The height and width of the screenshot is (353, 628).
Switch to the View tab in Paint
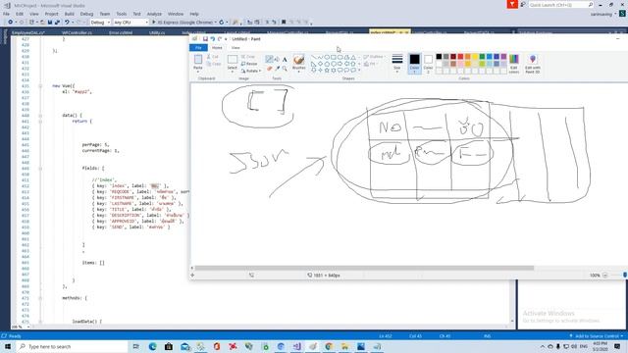click(235, 48)
